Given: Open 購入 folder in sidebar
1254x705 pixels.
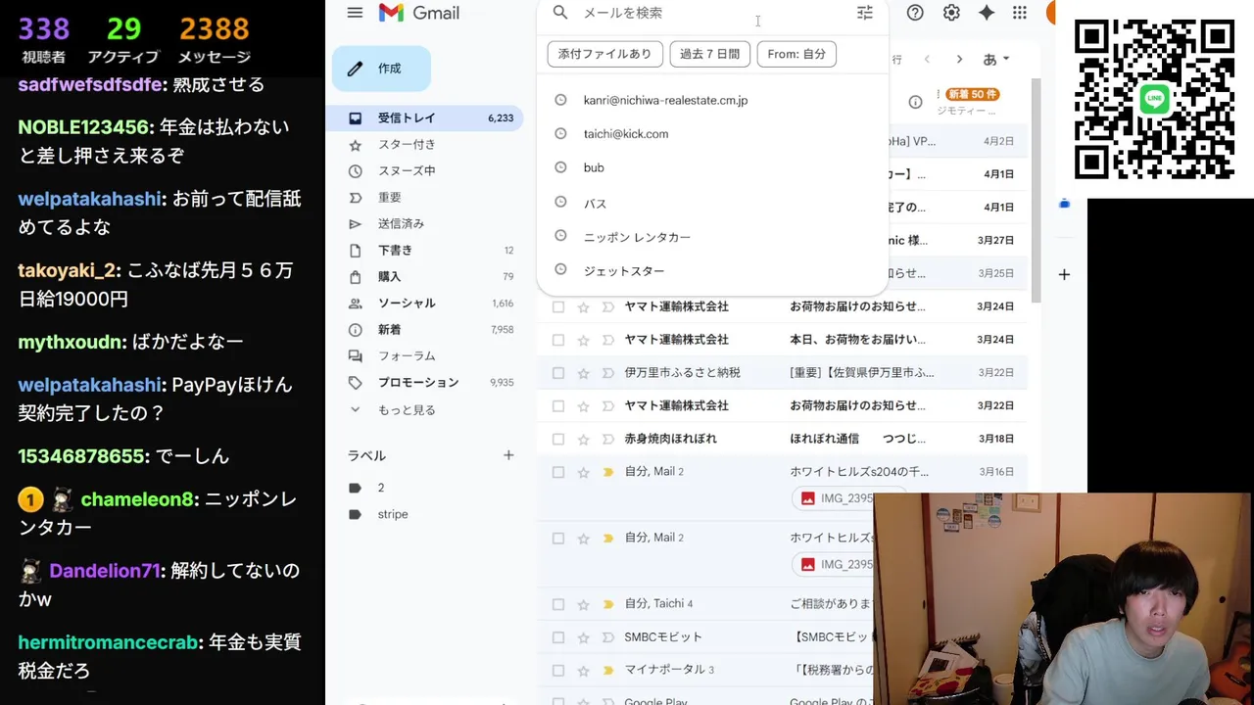Looking at the screenshot, I should [x=425, y=277].
